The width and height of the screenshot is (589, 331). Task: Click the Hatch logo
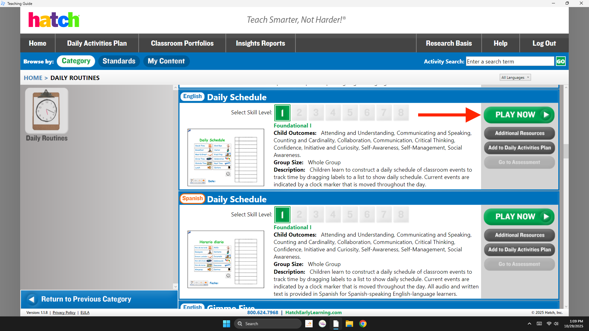(54, 20)
